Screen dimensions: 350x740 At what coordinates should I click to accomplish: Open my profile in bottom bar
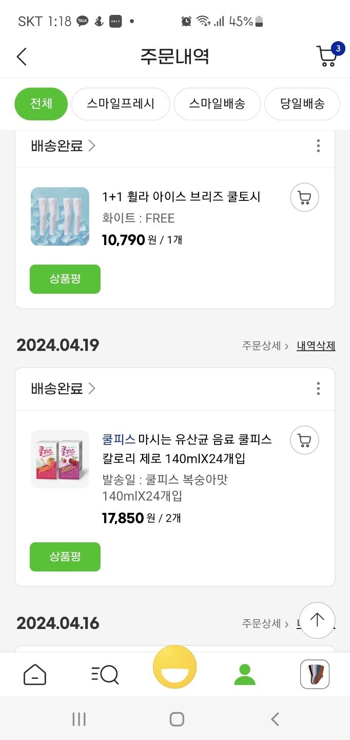[245, 674]
